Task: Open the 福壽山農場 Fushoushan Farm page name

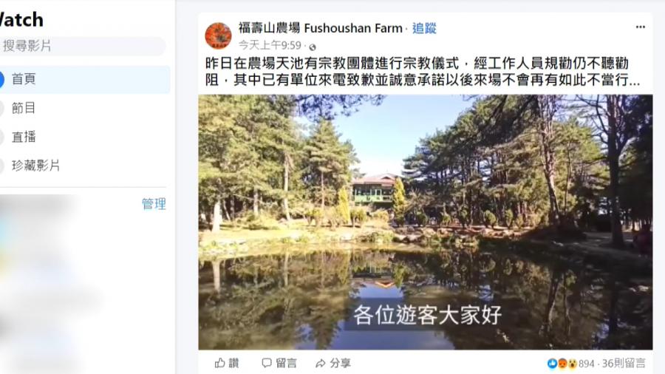Action: pyautogui.click(x=320, y=28)
